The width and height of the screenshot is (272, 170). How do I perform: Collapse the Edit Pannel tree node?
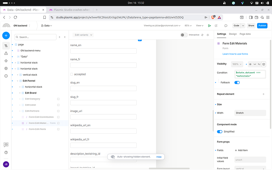pyautogui.click(x=17, y=81)
